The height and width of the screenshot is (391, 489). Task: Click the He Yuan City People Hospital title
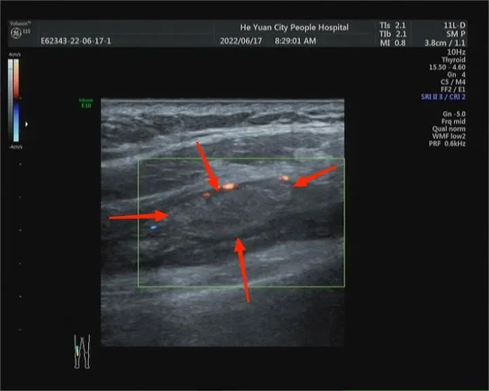click(294, 28)
